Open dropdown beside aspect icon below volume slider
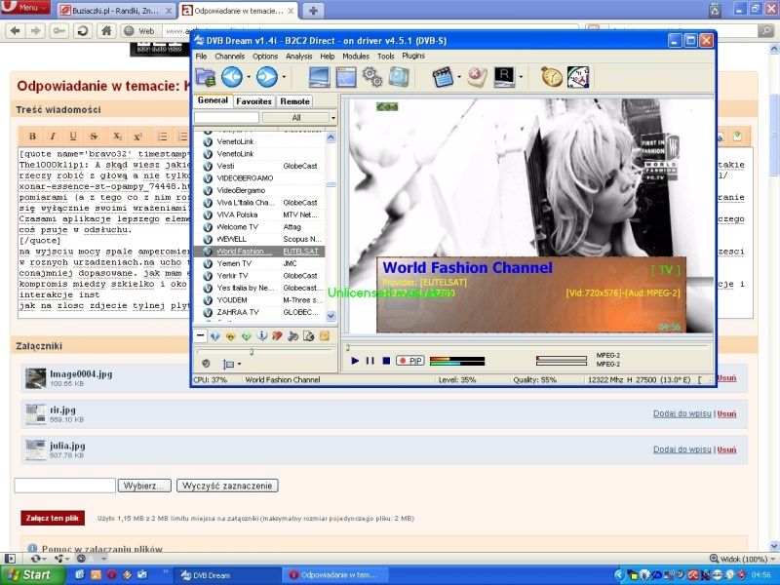This screenshot has height=585, width=780. [x=239, y=364]
